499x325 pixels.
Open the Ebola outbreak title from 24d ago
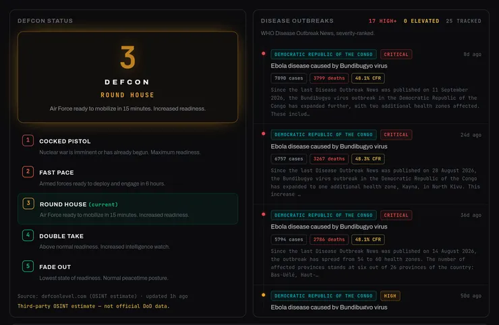[x=329, y=146]
